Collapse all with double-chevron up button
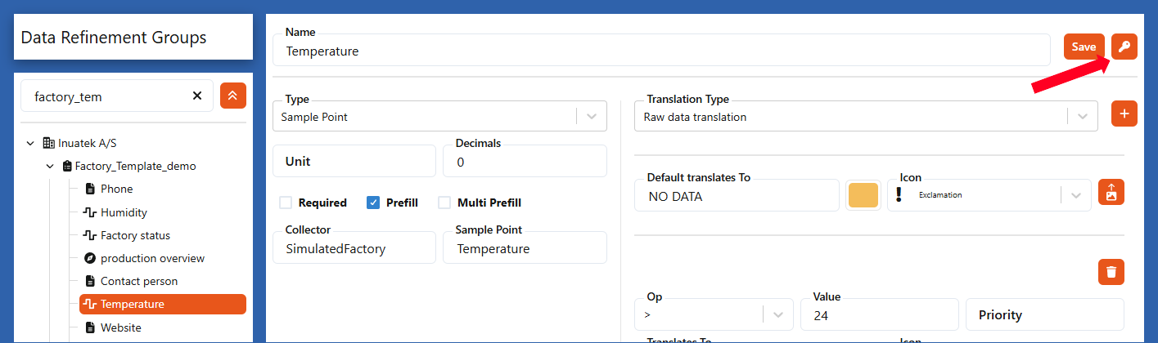Viewport: 1158px width, 343px height. (x=232, y=96)
